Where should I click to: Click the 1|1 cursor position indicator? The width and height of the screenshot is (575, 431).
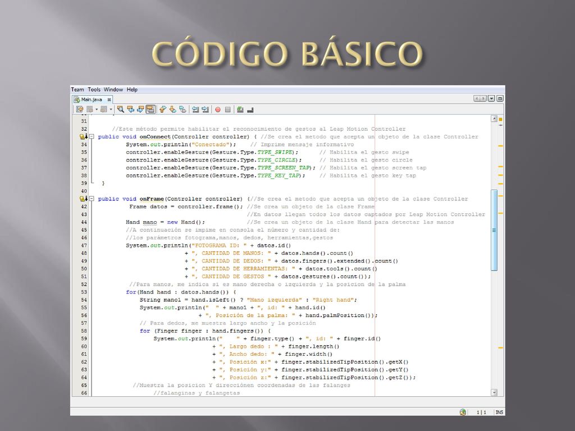coord(481,412)
